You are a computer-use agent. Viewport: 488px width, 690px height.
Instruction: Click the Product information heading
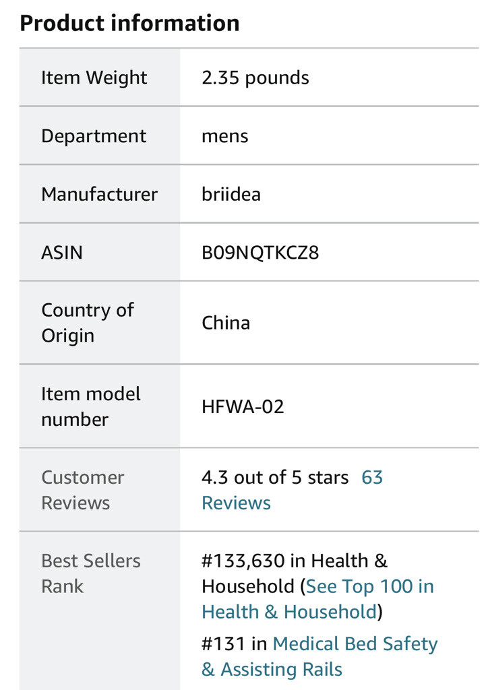coord(130,23)
